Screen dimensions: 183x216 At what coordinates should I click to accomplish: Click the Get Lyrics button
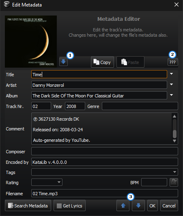[69, 206]
